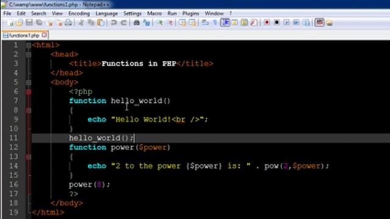Viewport: 390px width, 219px height.
Task: Close the functions1.php tab with its X
Action: click(44, 35)
